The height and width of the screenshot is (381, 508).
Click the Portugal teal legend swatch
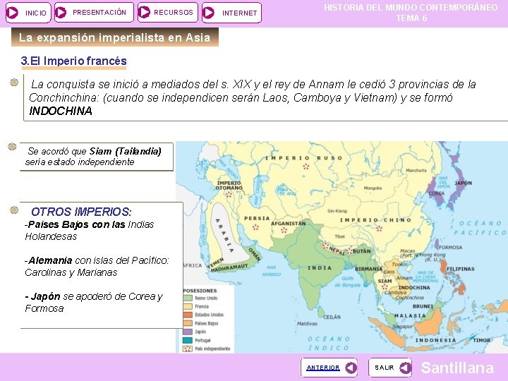(188, 341)
